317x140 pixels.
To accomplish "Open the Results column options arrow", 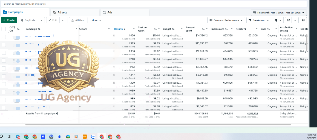I will tap(134, 29).
